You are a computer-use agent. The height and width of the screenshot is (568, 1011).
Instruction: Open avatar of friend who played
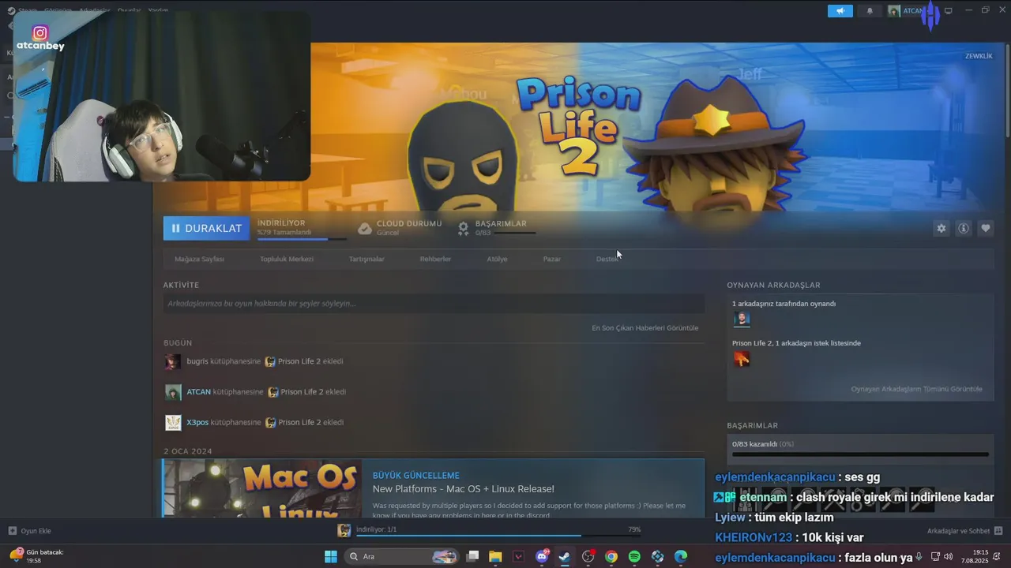click(742, 319)
